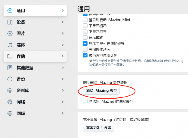The width and height of the screenshot is (188, 138).
Task: Click the 通用 page heading
Action: (83, 9)
